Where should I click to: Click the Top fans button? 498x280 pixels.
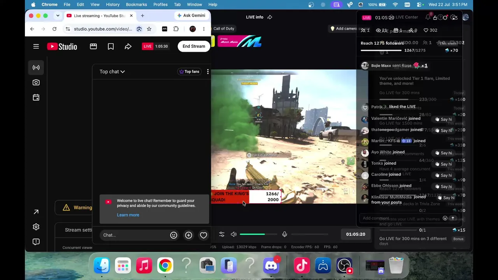[189, 72]
